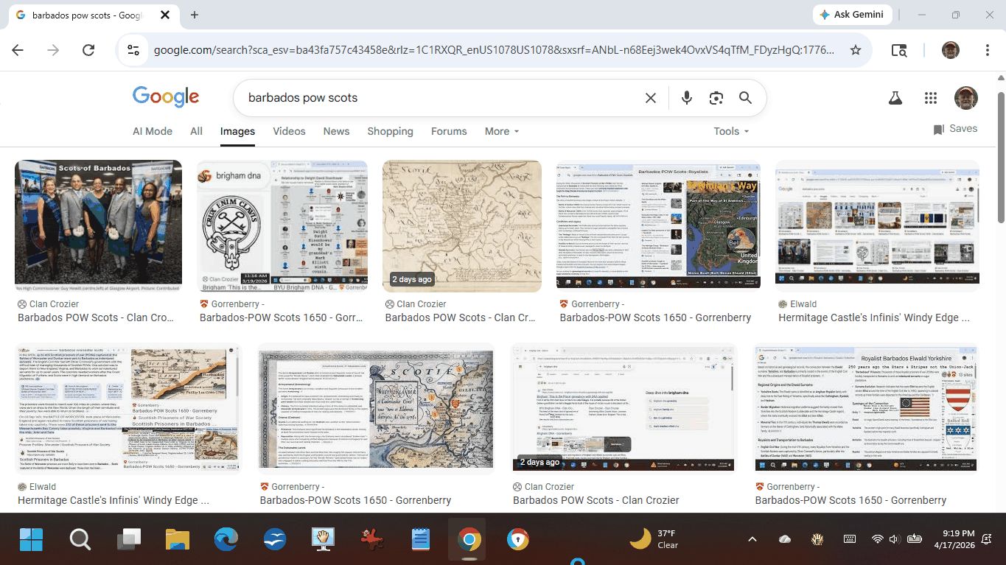Image resolution: width=1006 pixels, height=565 pixels.
Task: Bookmark this page with star icon
Action: [x=855, y=50]
